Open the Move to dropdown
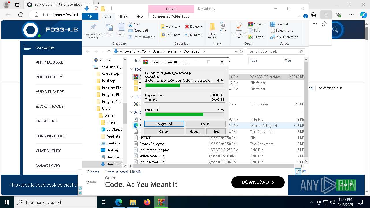Screen dimensions: 370x208 (x=171, y=27)
